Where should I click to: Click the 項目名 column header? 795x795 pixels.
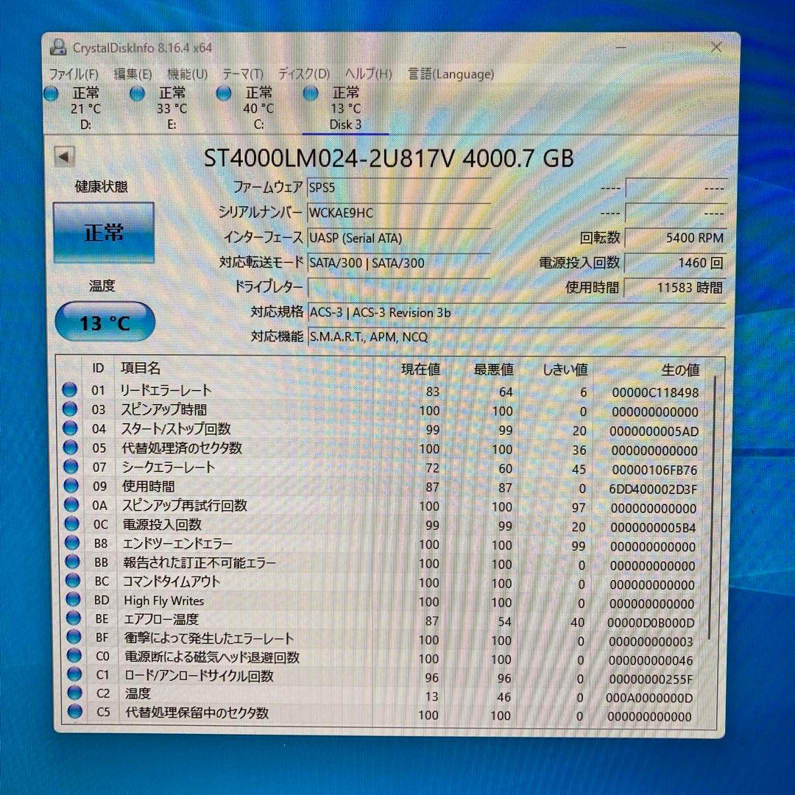(x=141, y=368)
